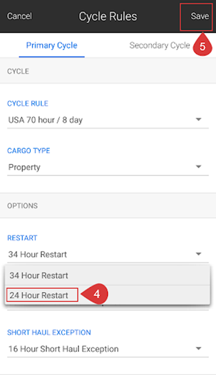Click the Cargo Type dropdown arrow
Image resolution: width=216 pixels, height=375 pixels.
tap(199, 167)
